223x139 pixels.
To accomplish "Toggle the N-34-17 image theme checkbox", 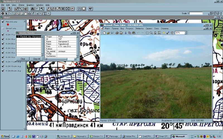I will (x=3, y=35).
